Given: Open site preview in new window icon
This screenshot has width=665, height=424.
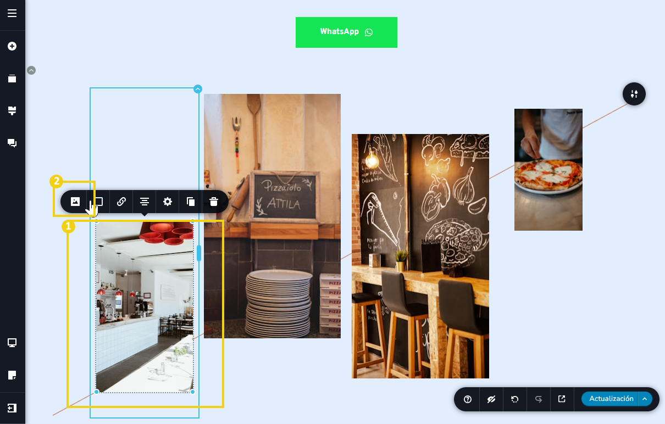Looking at the screenshot, I should [562, 399].
